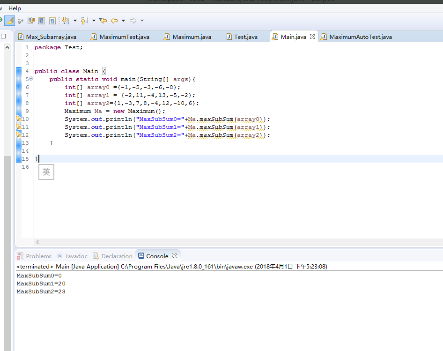Click the Back navigation arrow icon
Screen dimensions: 443x351
pyautogui.click(x=114, y=21)
